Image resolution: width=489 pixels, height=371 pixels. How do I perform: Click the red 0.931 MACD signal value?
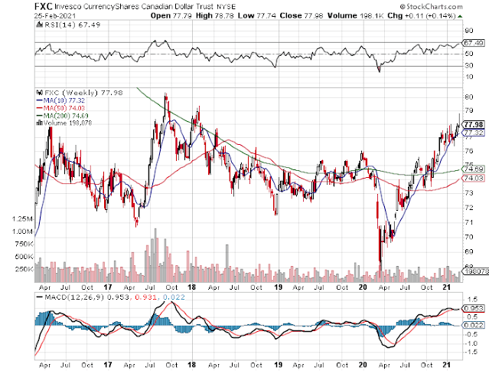point(145,297)
